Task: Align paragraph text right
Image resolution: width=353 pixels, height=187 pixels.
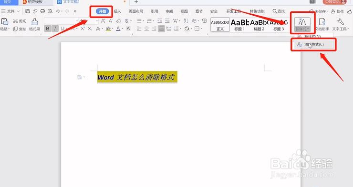Action: click(154, 29)
